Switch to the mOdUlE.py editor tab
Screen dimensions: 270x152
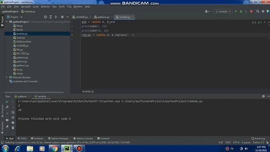[81, 17]
